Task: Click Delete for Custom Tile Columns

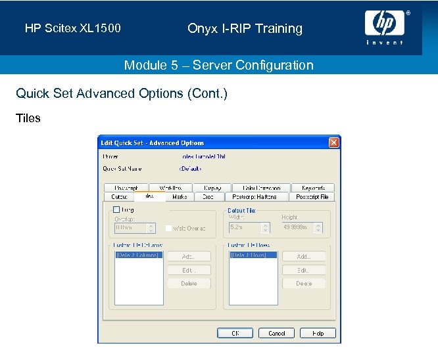Action: (x=189, y=284)
